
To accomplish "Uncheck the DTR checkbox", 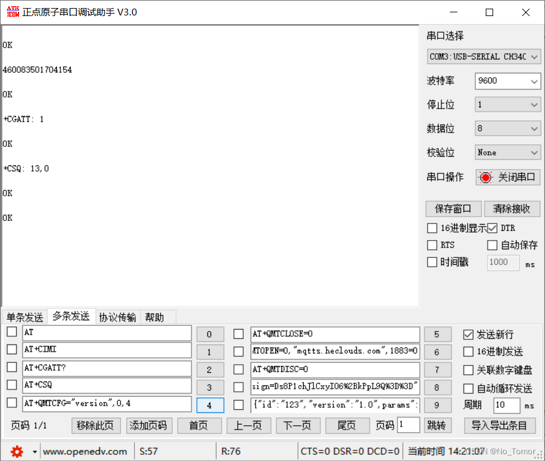I will pos(492,228).
